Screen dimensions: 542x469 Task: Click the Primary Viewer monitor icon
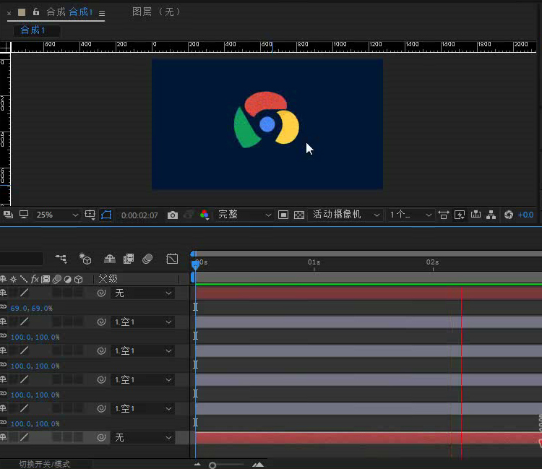tap(24, 215)
